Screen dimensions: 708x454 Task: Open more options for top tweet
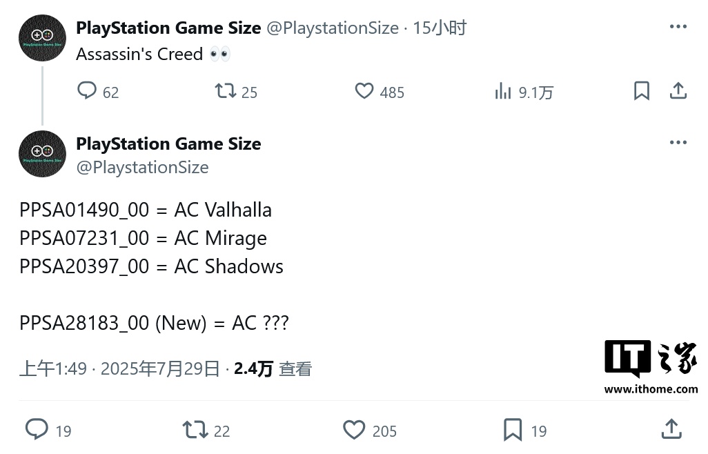(678, 27)
